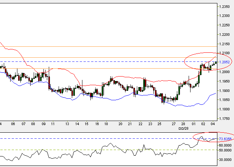Click the 25 date axis label
The image size is (234, 167).
tap(160, 124)
